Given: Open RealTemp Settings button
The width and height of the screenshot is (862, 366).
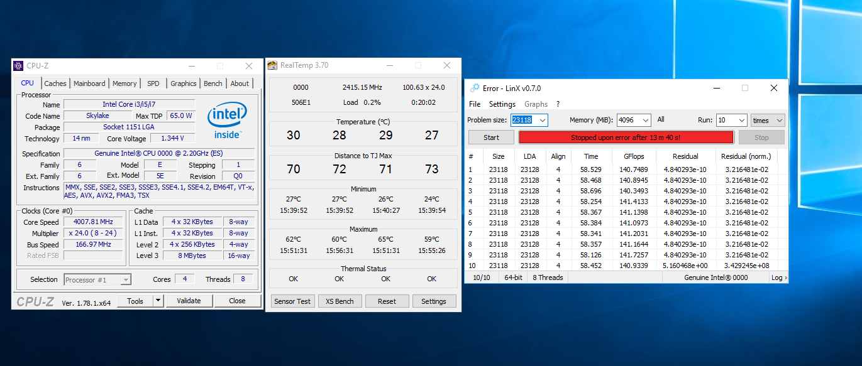Looking at the screenshot, I should pyautogui.click(x=434, y=301).
